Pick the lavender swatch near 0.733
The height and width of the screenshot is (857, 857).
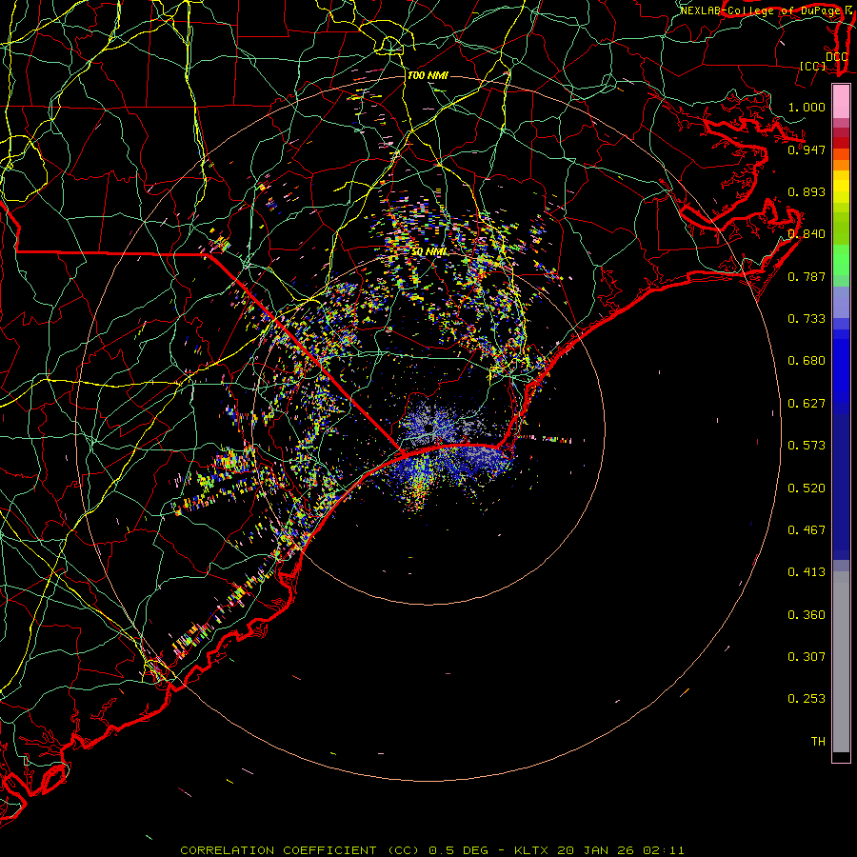841,302
